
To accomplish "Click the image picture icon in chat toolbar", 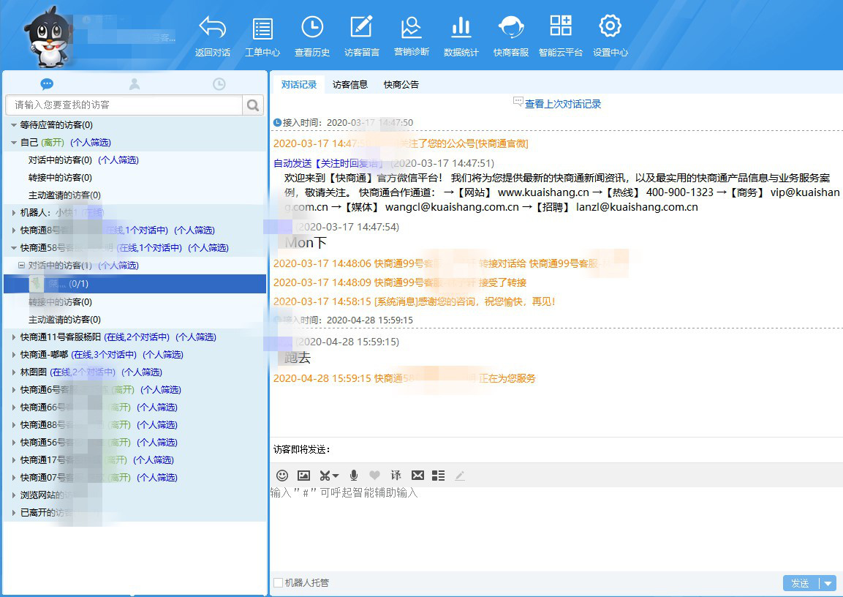I will 303,476.
